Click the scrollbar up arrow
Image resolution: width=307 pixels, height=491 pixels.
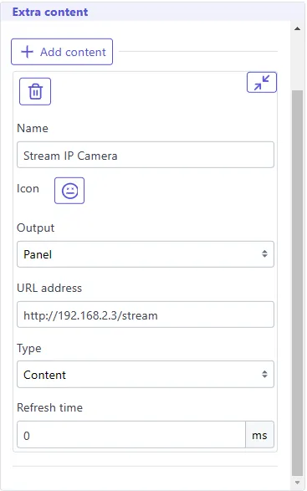(x=297, y=28)
